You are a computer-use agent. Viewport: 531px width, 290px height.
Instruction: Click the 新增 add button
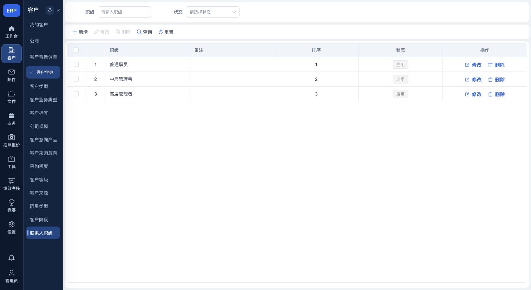point(80,32)
